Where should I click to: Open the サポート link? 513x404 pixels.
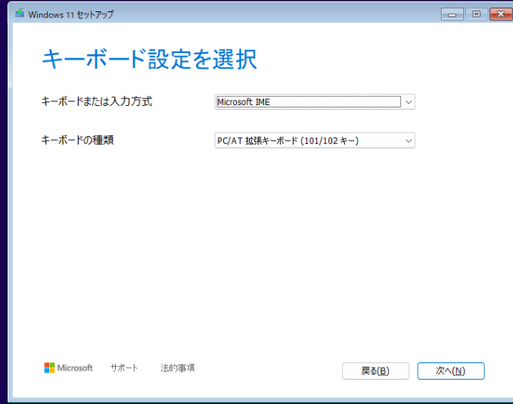coord(124,368)
